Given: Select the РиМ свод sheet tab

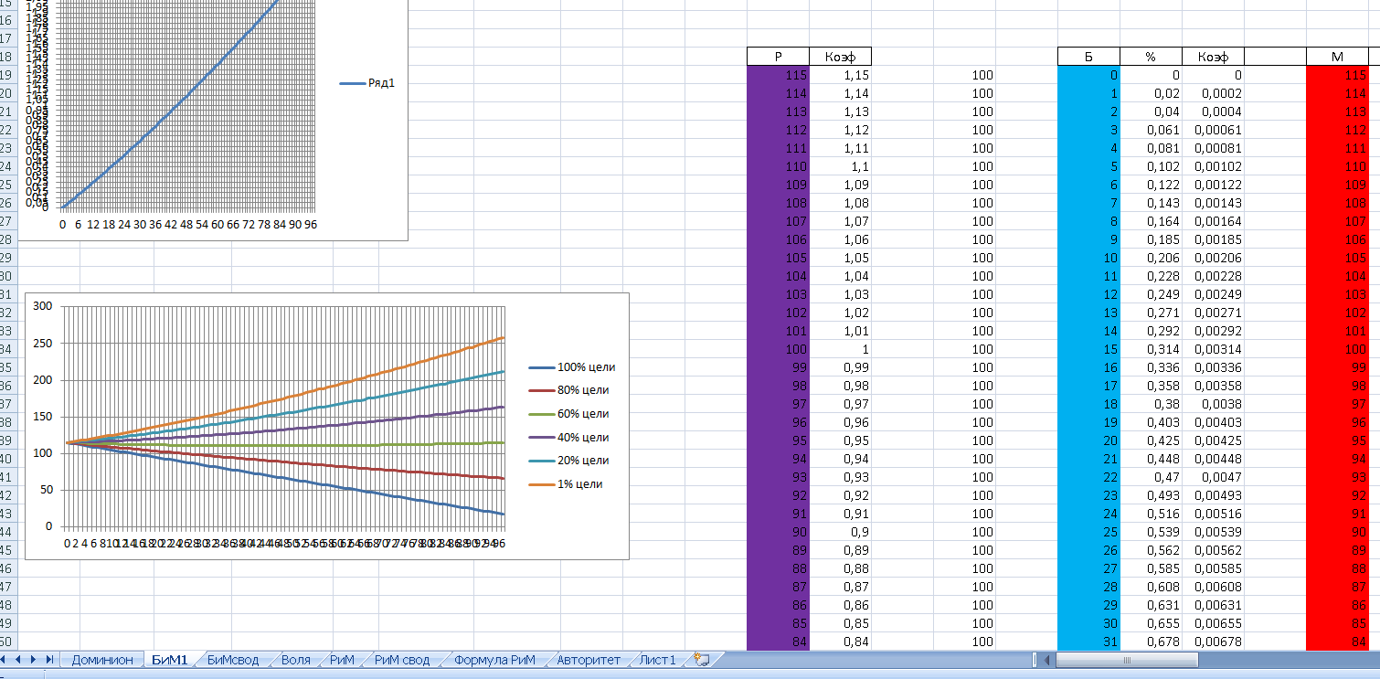Looking at the screenshot, I should click(401, 660).
